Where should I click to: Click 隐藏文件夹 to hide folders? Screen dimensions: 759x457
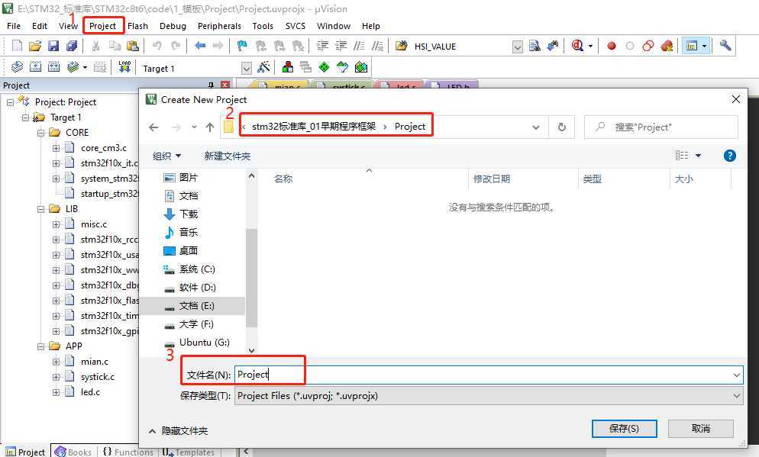178,430
